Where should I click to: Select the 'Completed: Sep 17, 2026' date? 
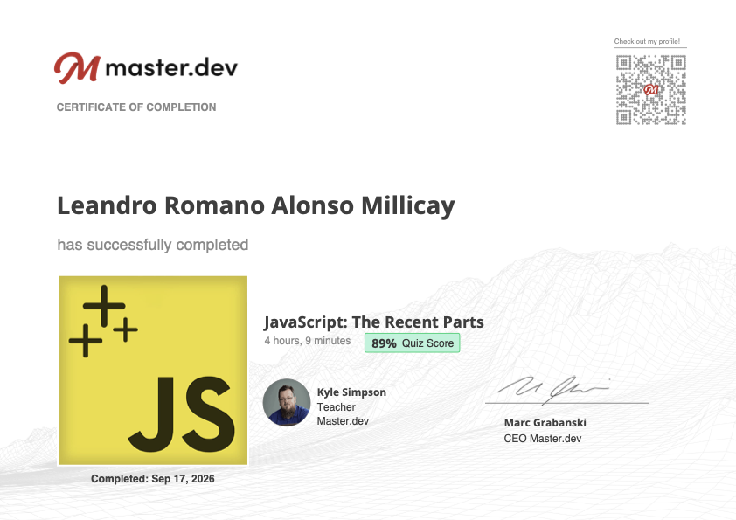point(153,479)
